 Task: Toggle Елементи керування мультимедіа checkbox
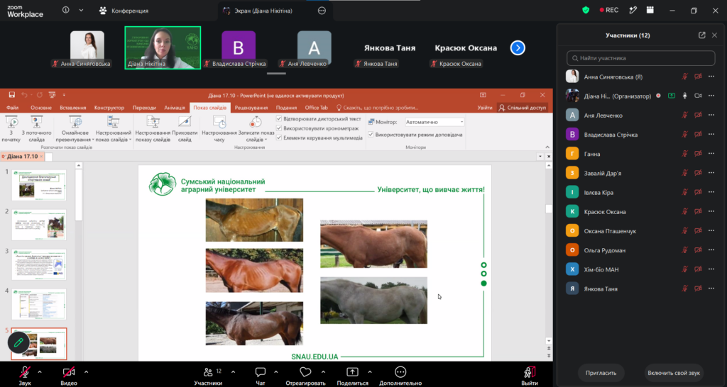(279, 138)
